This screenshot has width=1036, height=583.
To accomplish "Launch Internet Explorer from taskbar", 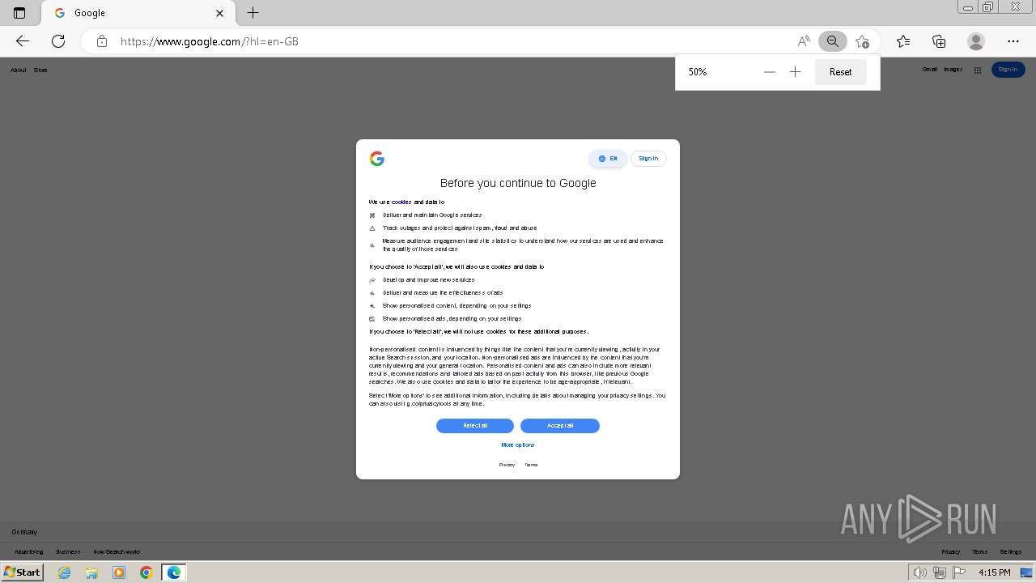I will point(64,572).
